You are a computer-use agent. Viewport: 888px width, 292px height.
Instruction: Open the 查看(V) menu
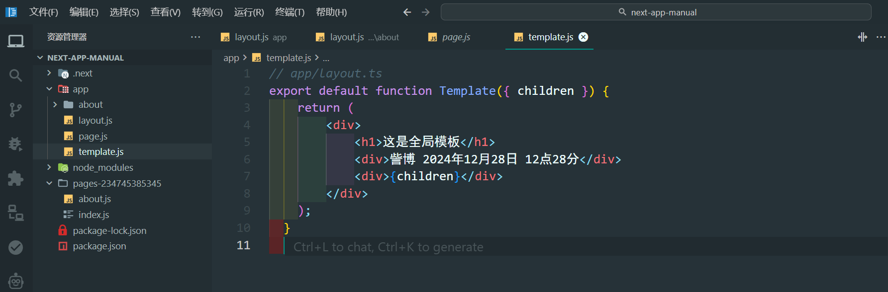click(166, 12)
